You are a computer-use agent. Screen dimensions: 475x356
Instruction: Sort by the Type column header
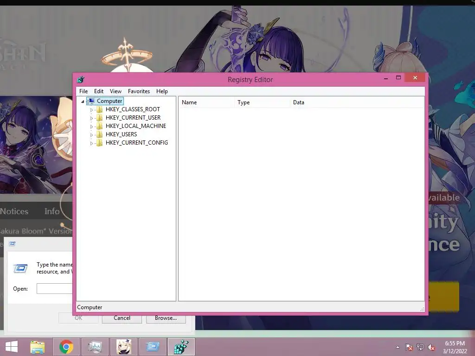[262, 102]
